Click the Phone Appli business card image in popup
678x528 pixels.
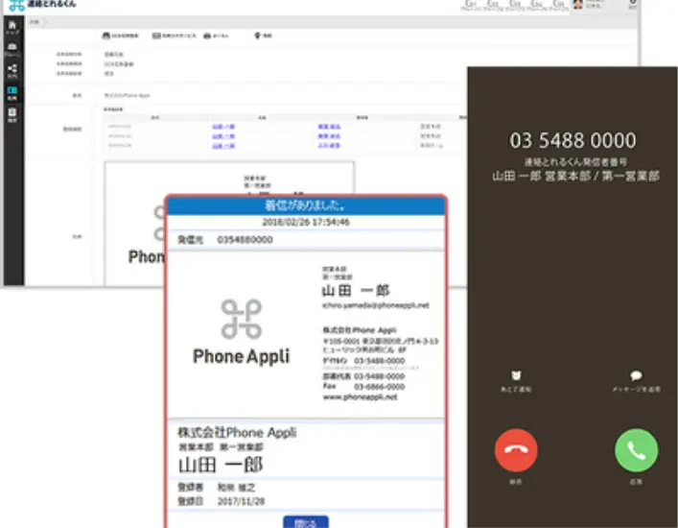click(x=306, y=334)
